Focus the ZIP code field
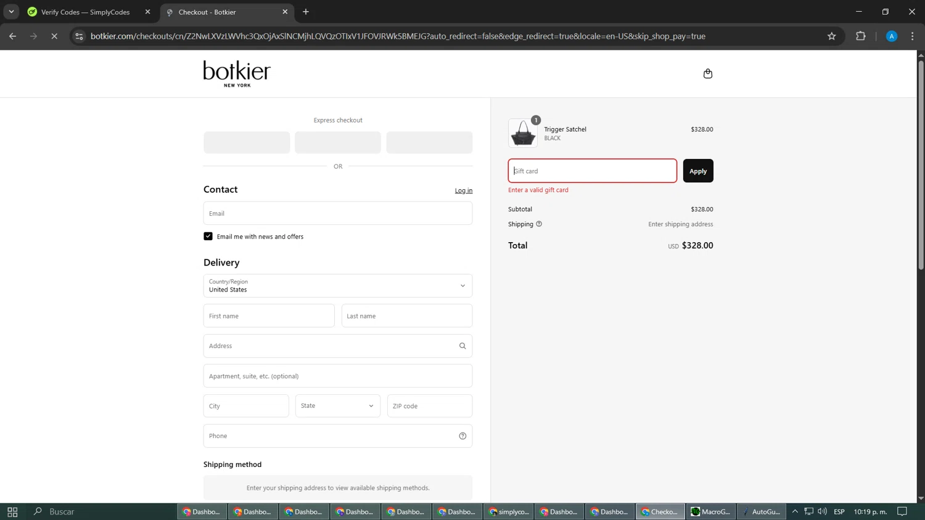Screen dimensions: 925x520 430,406
